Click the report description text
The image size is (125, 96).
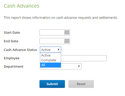click(x=61, y=18)
